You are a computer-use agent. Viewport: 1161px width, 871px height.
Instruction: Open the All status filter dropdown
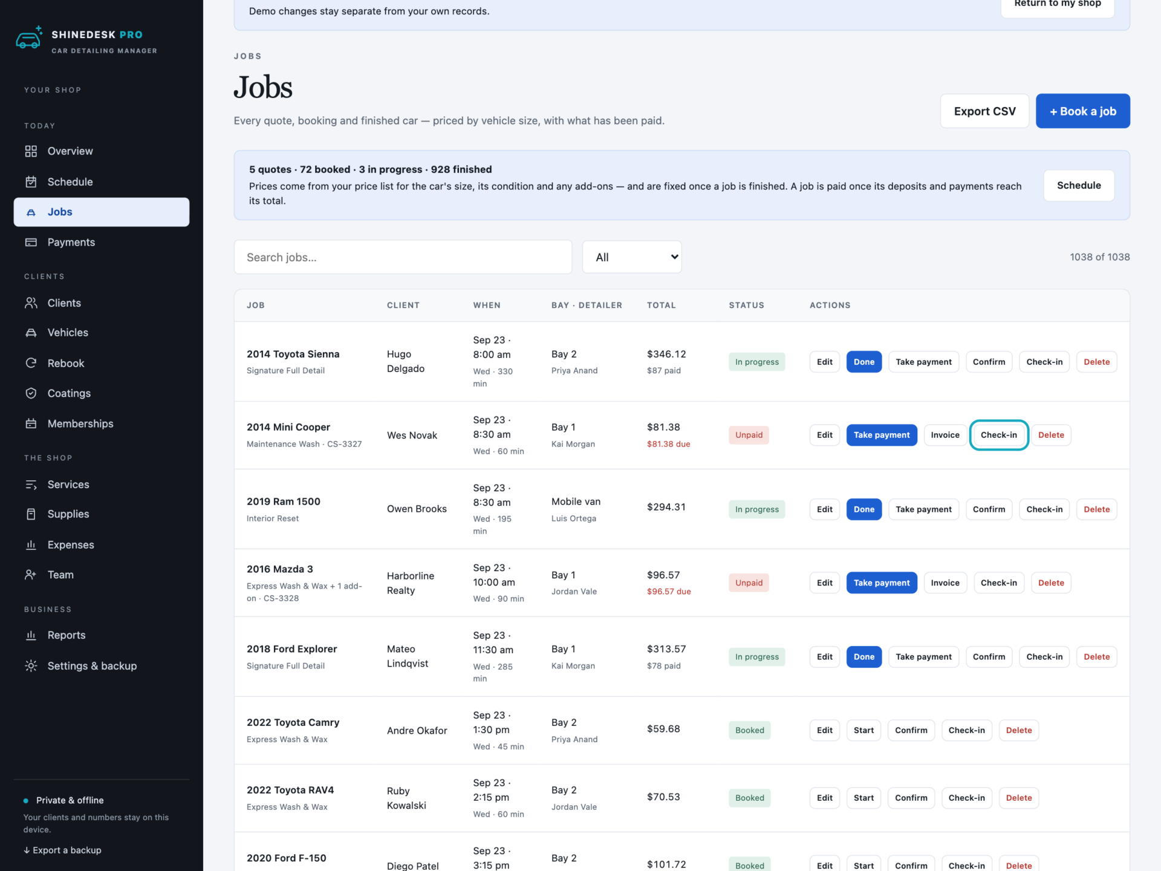pos(632,257)
